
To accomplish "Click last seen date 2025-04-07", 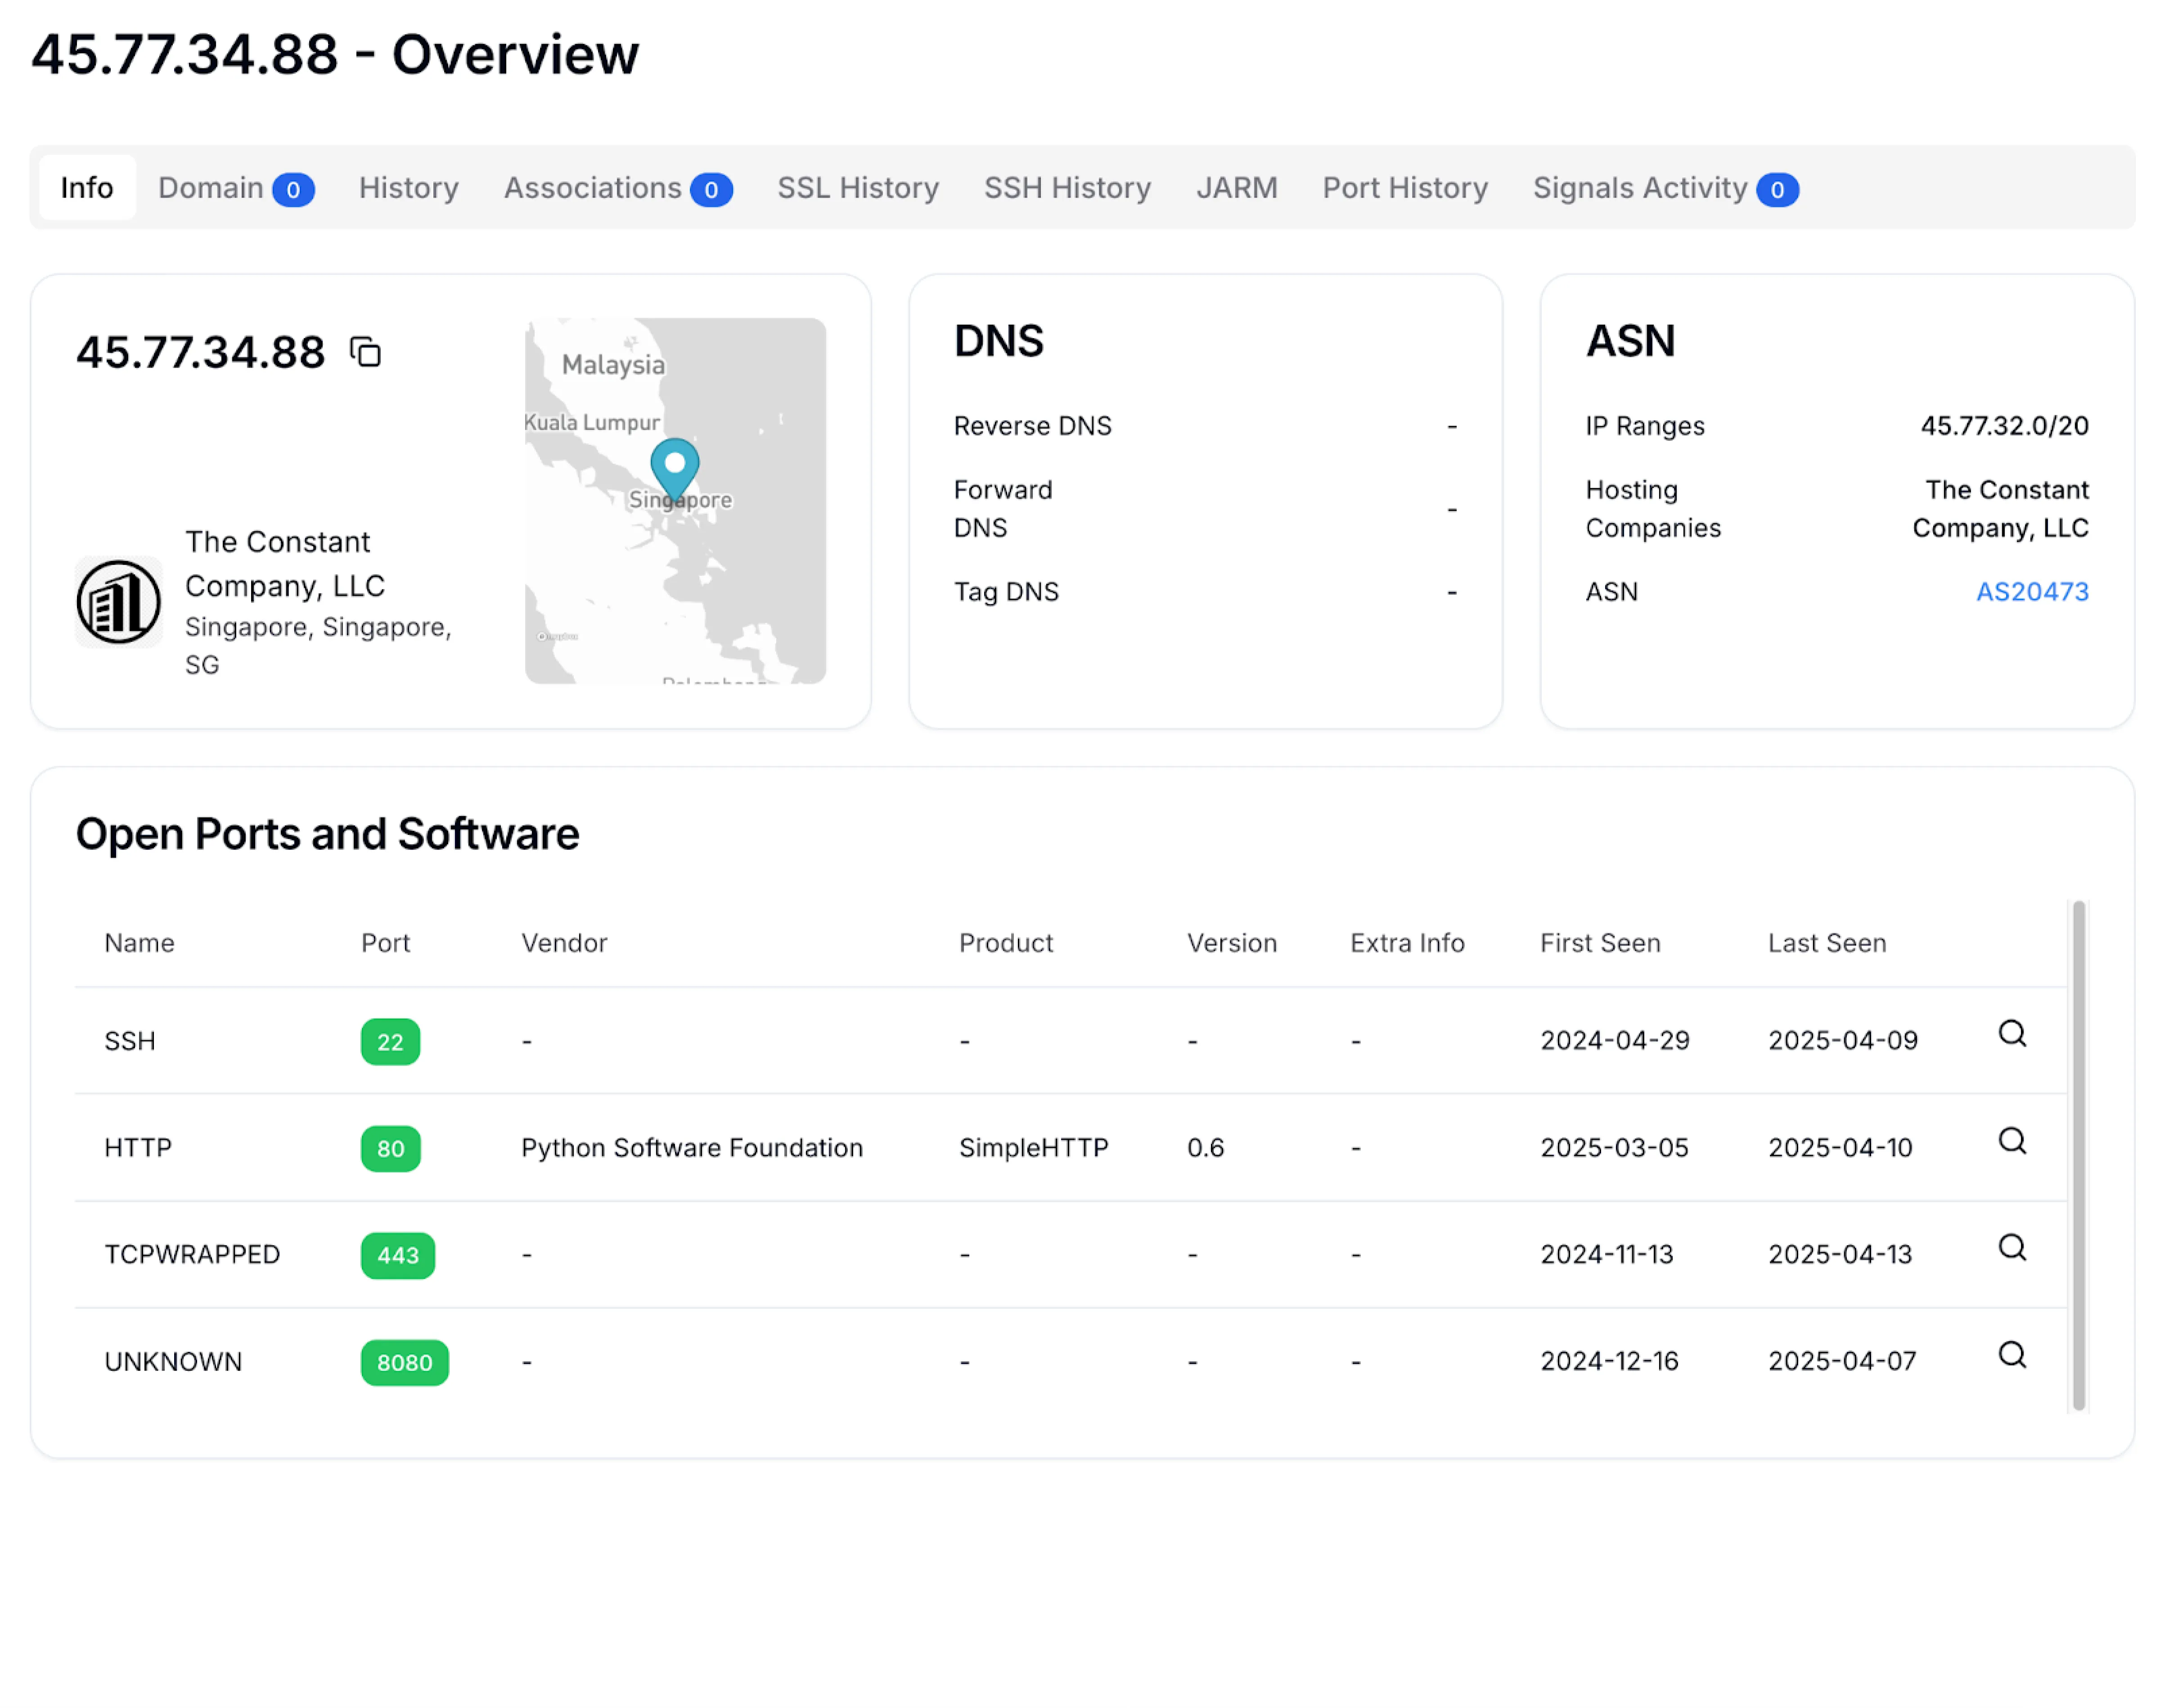I will pyautogui.click(x=1841, y=1361).
